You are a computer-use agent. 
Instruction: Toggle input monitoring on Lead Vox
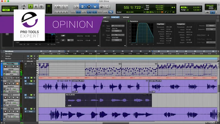coord(9,84)
